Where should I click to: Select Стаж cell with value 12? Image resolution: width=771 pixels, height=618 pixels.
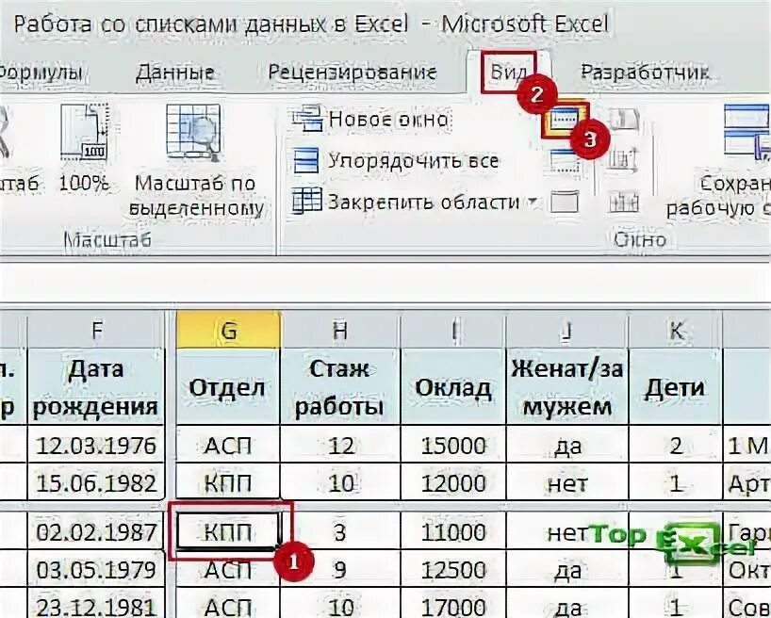pyautogui.click(x=340, y=445)
